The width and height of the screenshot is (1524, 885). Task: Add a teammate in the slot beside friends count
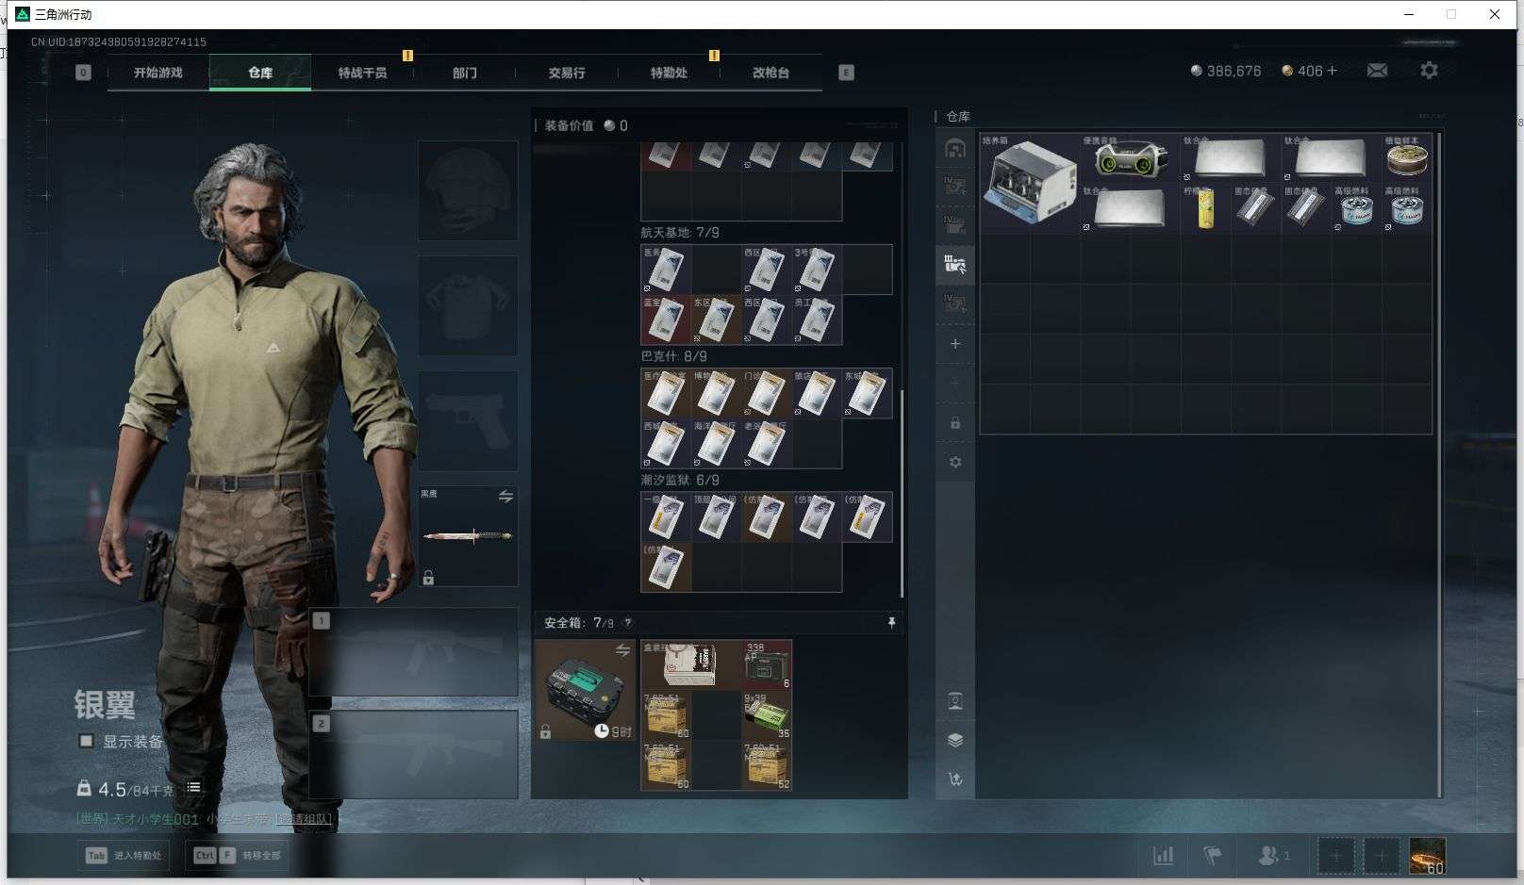point(1335,856)
